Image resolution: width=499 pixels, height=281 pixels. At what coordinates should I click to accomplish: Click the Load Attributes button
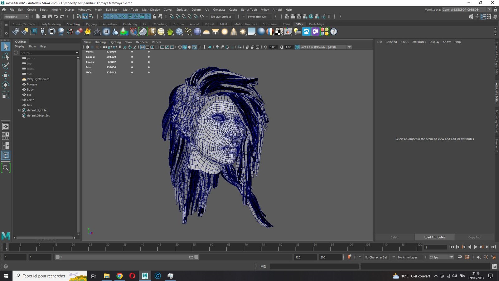(434, 237)
